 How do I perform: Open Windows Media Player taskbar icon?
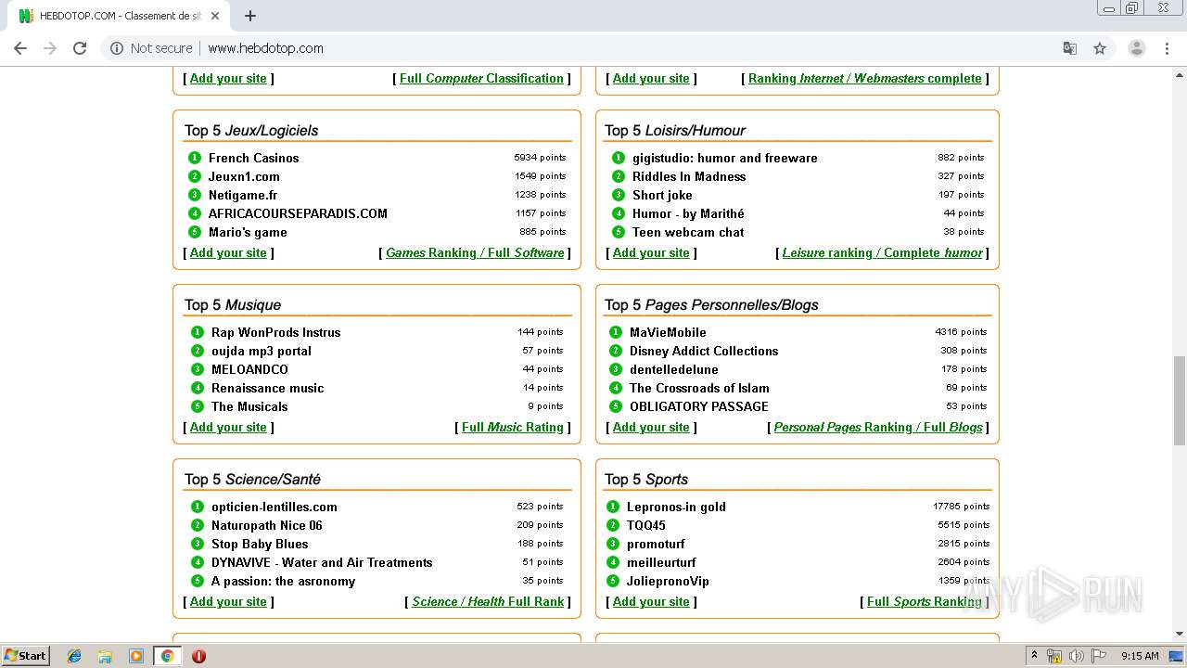pyautogui.click(x=136, y=656)
